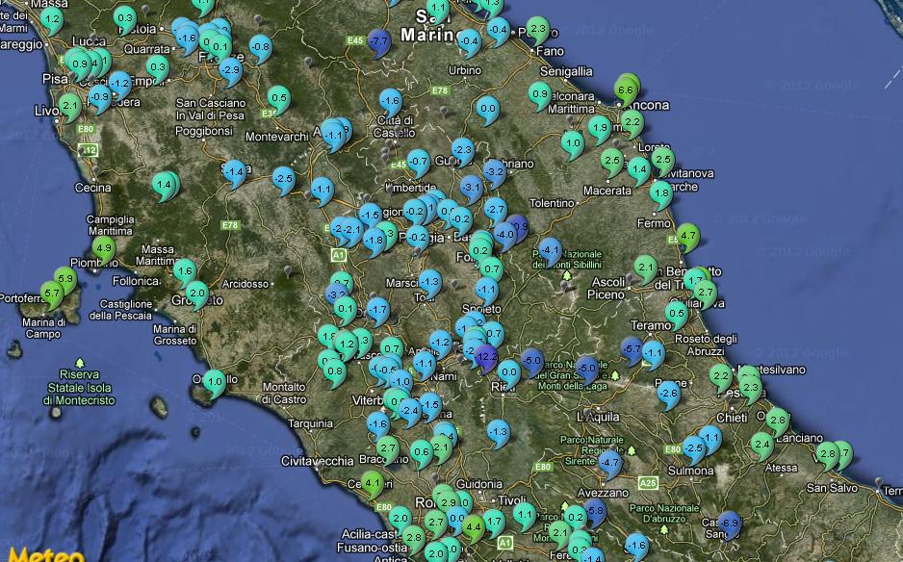903x562 pixels.
Task: Open the -4.1 marker by Monti Sibillini
Action: (x=550, y=249)
